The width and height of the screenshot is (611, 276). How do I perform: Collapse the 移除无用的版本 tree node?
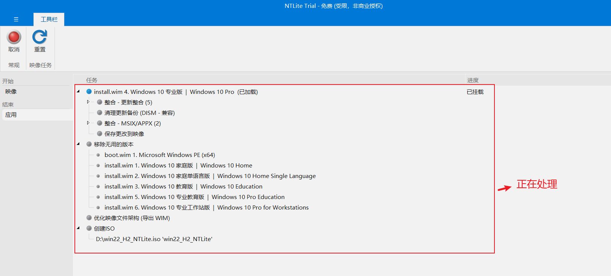78,144
